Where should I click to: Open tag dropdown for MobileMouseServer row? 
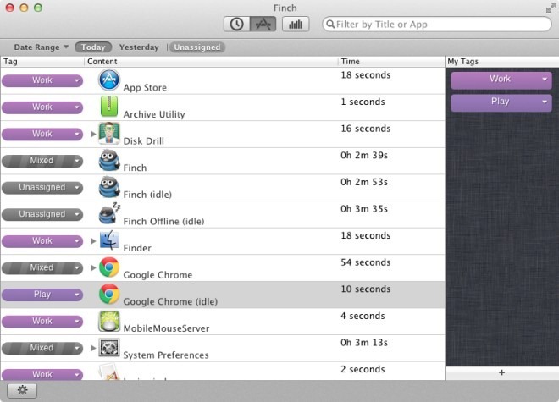pyautogui.click(x=42, y=321)
